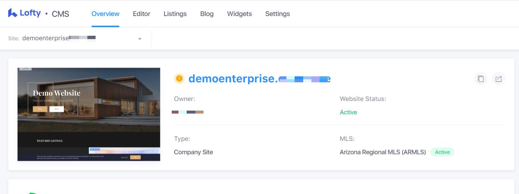Viewport: 519px width, 194px height.
Task: Switch to the Overview tab
Action: [105, 14]
